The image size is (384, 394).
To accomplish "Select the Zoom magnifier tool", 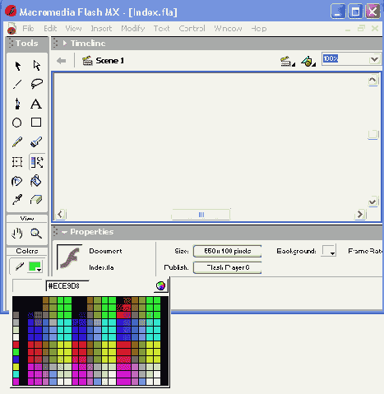I will (x=36, y=234).
